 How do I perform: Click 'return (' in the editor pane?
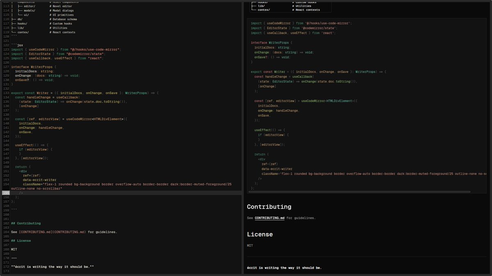[x=23, y=167]
